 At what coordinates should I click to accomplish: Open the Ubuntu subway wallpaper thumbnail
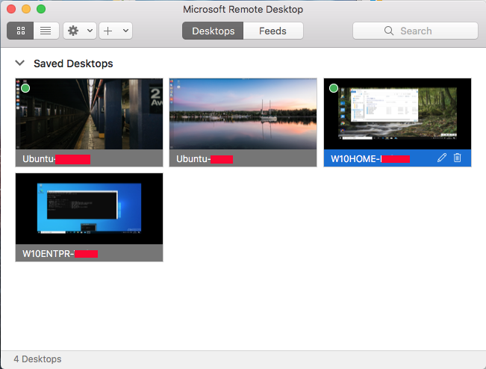(90, 114)
